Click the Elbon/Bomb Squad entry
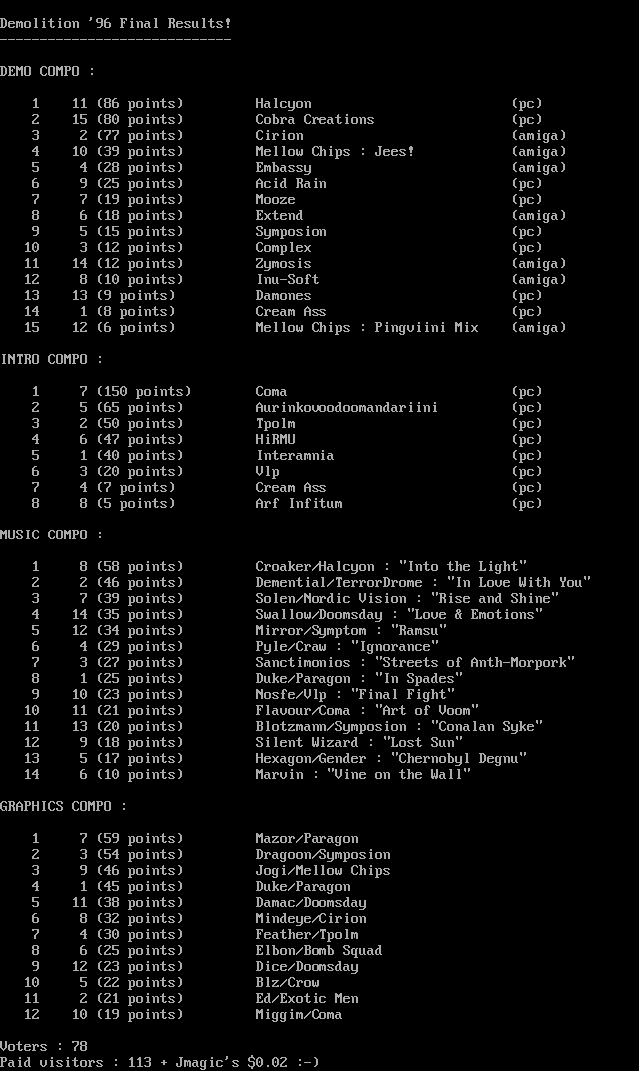This screenshot has height=1071, width=639. tap(319, 950)
